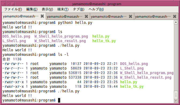Click the last 'Hello world !!' output line
Screen dimensions: 180x105
point(17,96)
